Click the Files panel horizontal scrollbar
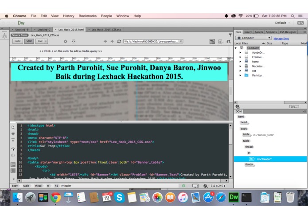 pos(270,102)
